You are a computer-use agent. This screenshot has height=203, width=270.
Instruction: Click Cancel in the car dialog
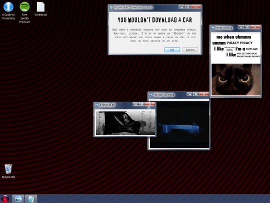pyautogui.click(x=190, y=50)
